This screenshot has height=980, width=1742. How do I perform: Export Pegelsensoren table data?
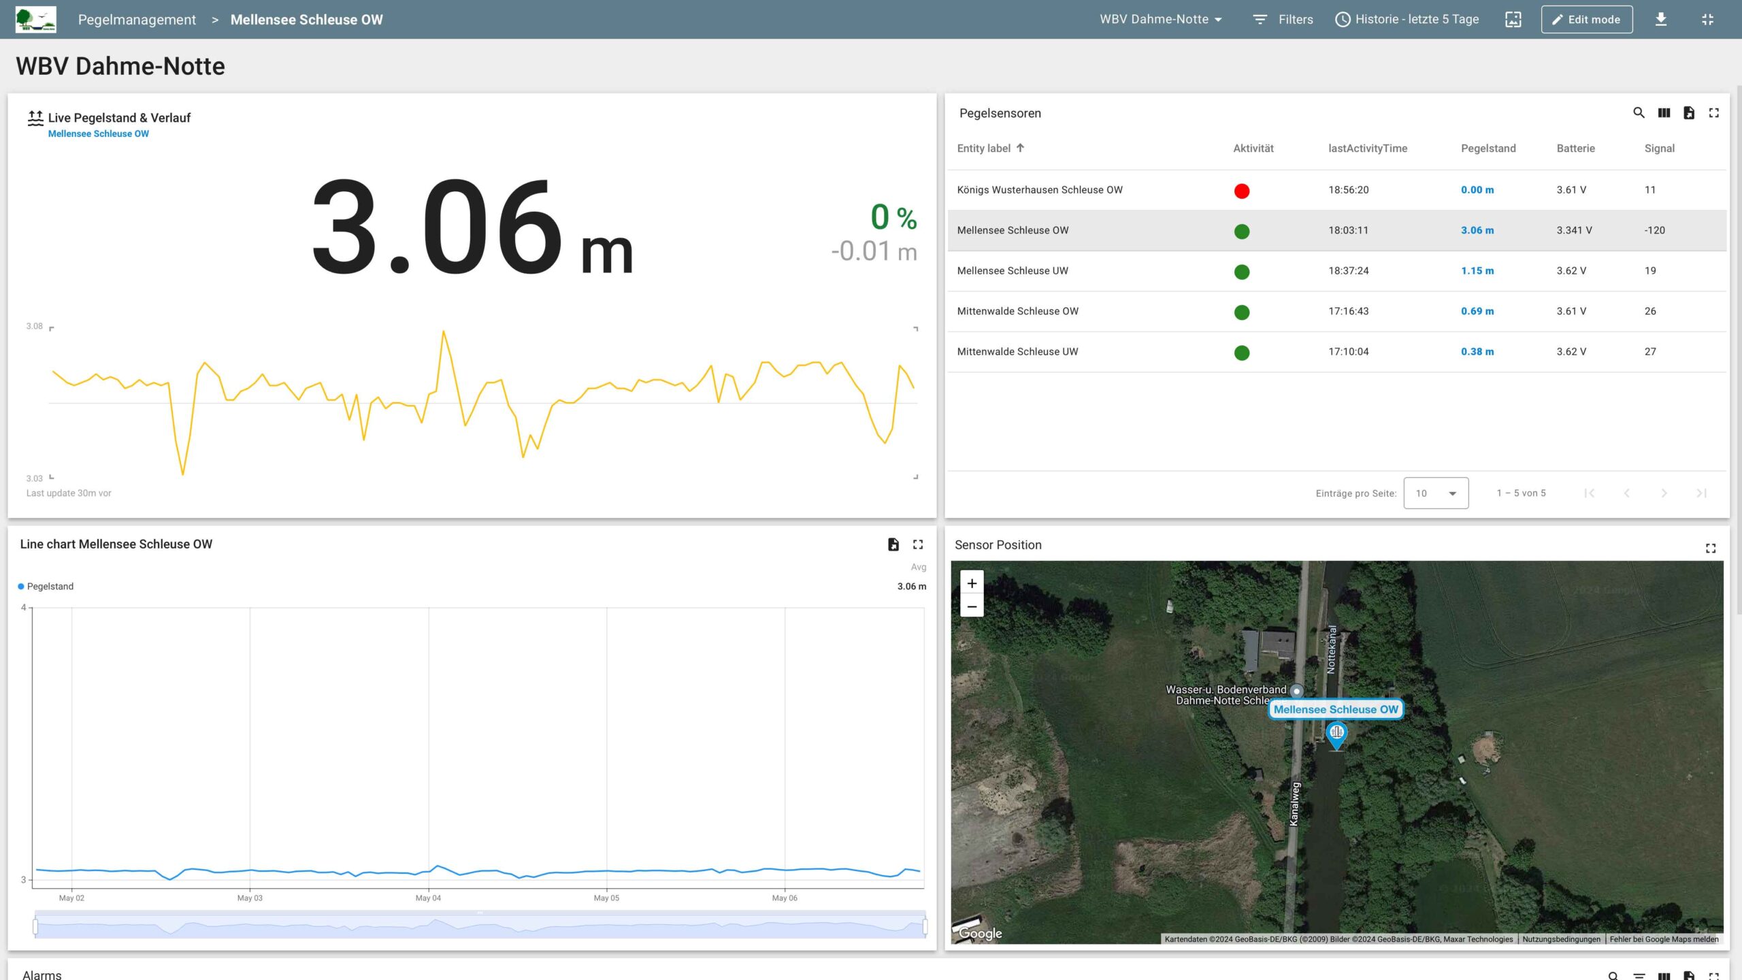(1689, 113)
